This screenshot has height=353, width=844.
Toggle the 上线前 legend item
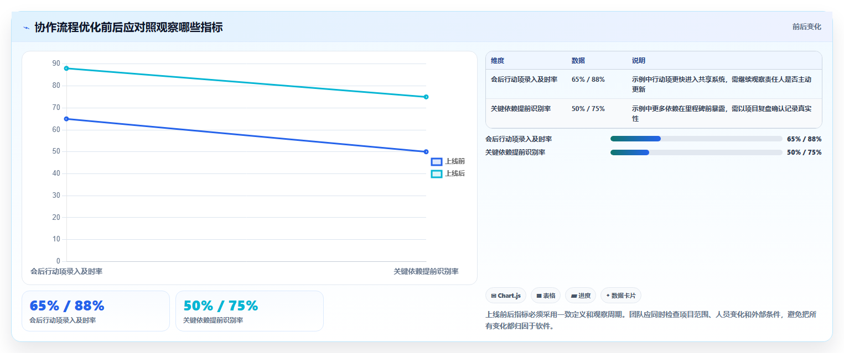point(448,161)
